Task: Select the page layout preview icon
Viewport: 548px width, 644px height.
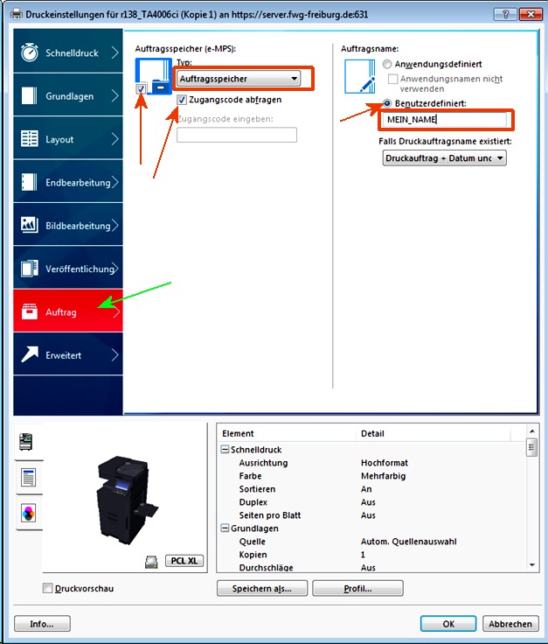Action: [x=26, y=477]
